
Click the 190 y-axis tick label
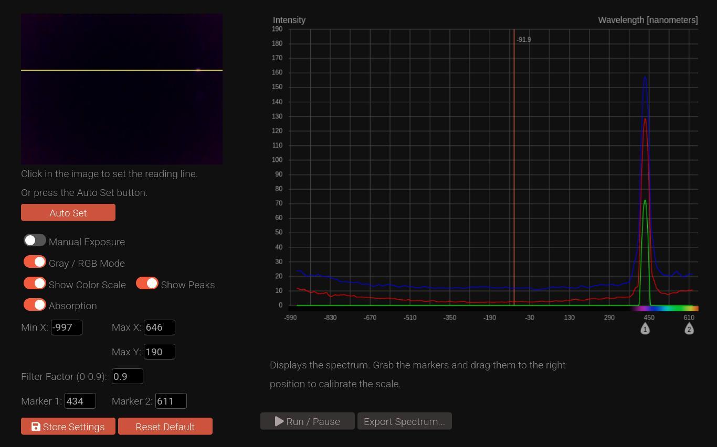(x=277, y=29)
